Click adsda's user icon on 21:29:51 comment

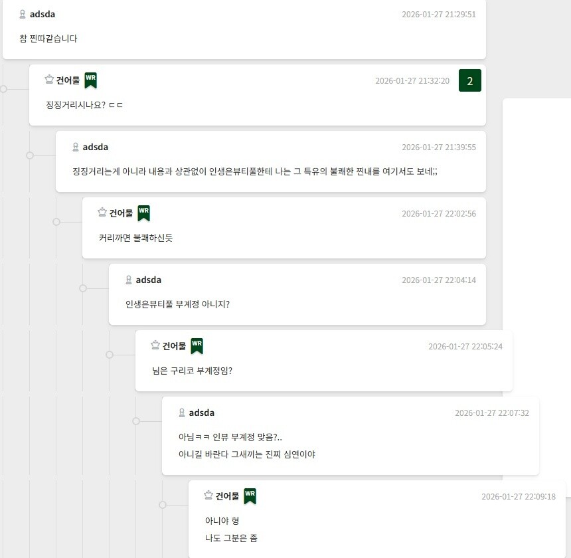[23, 14]
